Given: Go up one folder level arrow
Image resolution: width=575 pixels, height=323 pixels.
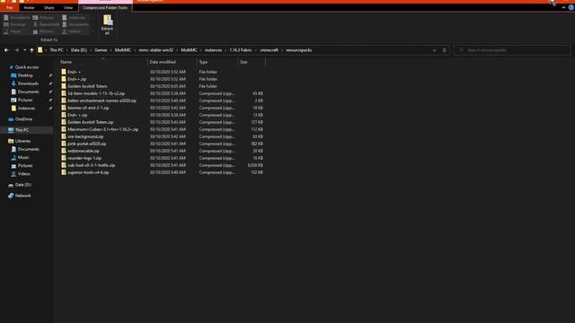Looking at the screenshot, I should coord(32,50).
